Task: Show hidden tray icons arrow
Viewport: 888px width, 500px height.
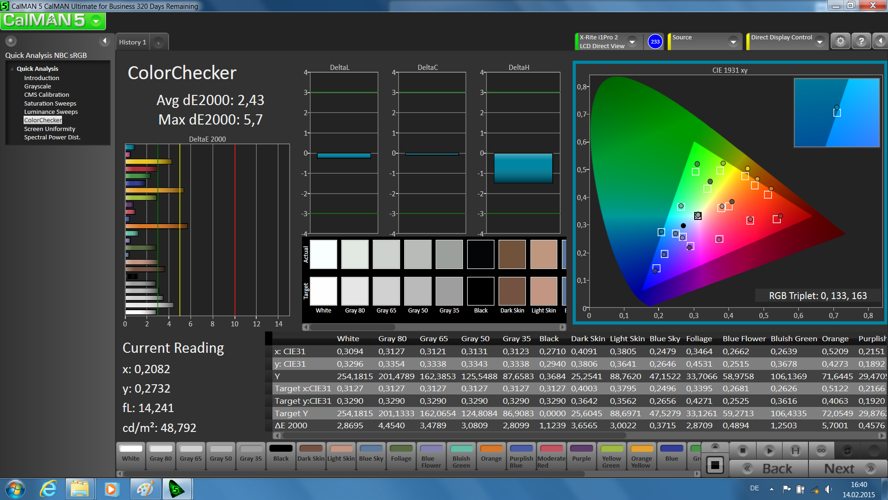Action: (x=771, y=489)
